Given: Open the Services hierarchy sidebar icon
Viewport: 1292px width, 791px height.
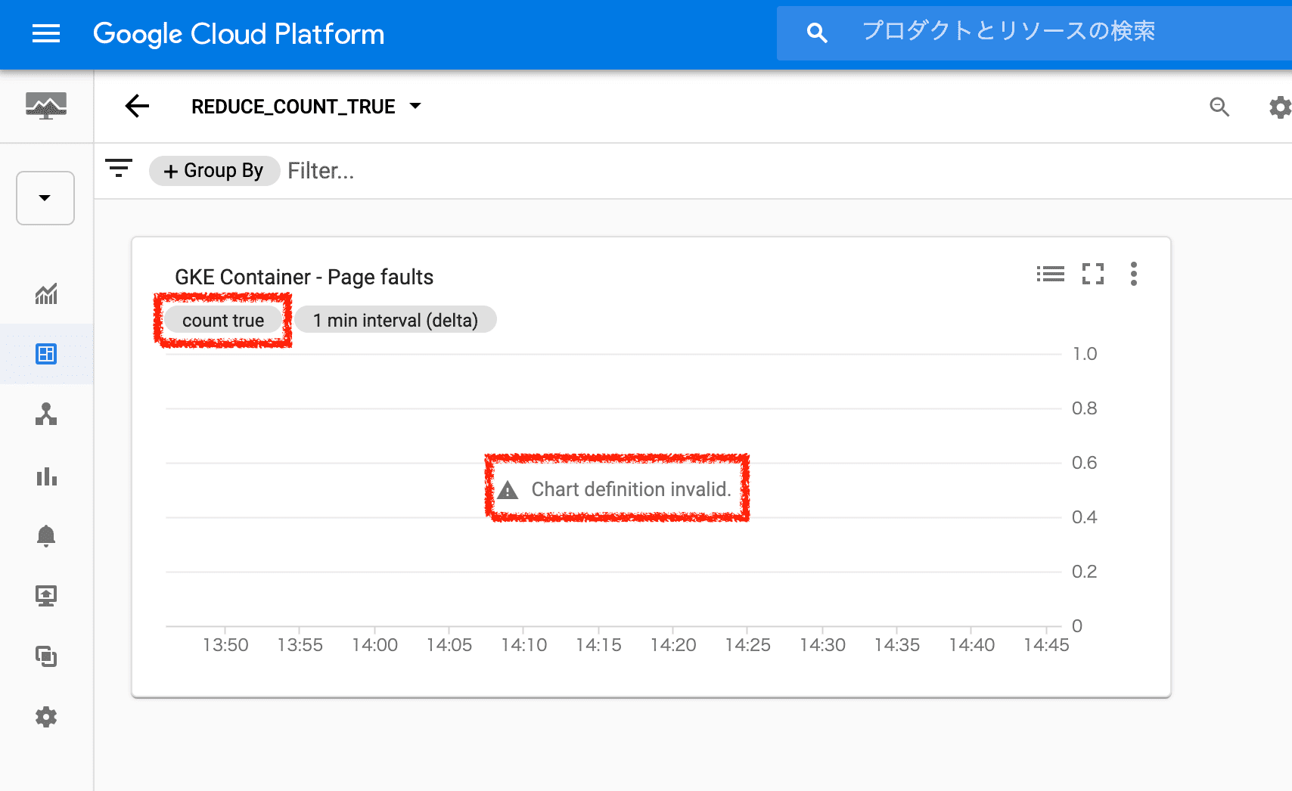Looking at the screenshot, I should pyautogui.click(x=46, y=414).
